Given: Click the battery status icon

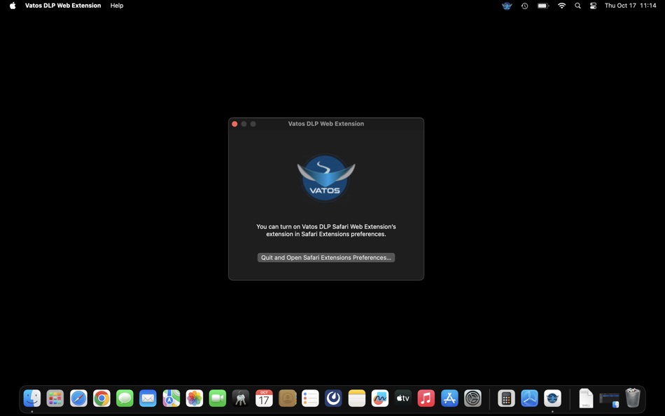Looking at the screenshot, I should pos(543,6).
